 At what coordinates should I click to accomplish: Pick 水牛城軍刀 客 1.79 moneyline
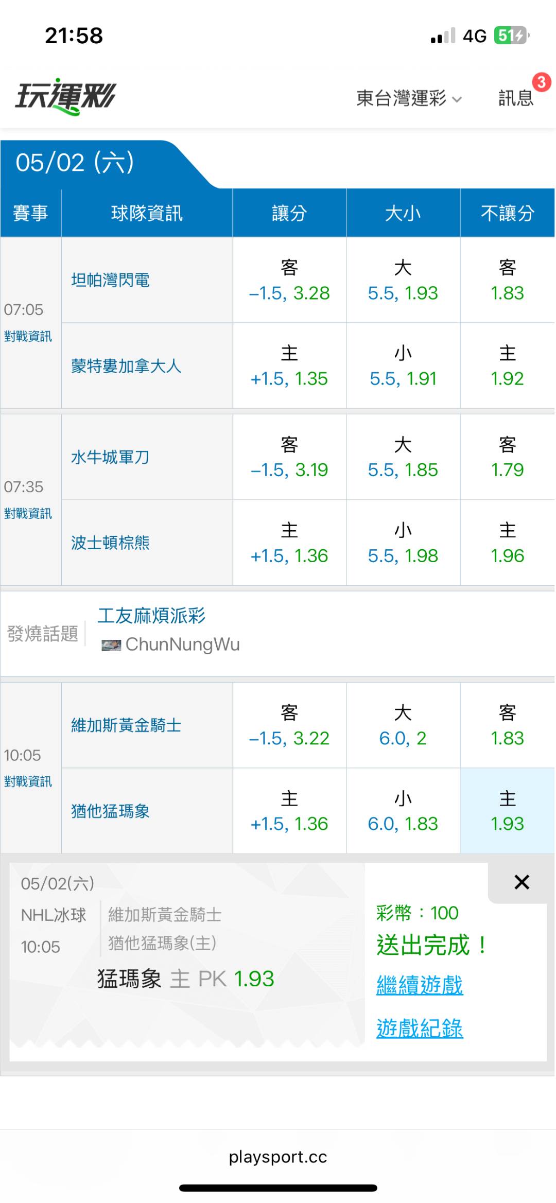[x=507, y=457]
